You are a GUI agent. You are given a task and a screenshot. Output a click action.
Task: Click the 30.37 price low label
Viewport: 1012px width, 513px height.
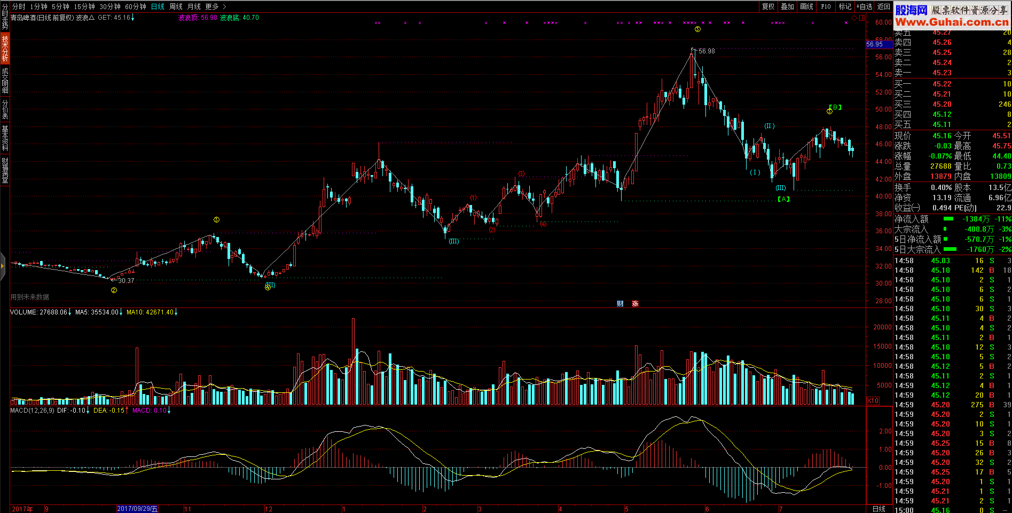126,281
